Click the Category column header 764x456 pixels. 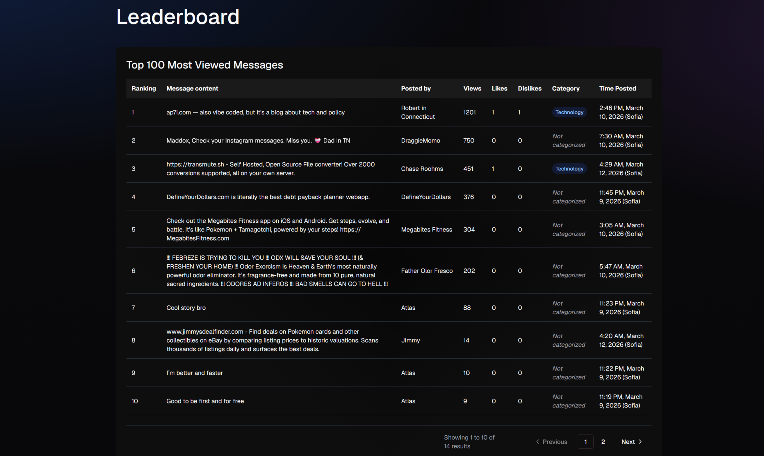coord(566,88)
